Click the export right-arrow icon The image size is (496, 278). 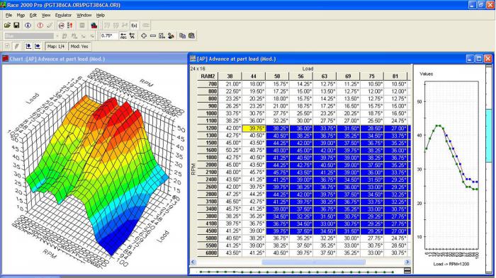tap(38, 47)
